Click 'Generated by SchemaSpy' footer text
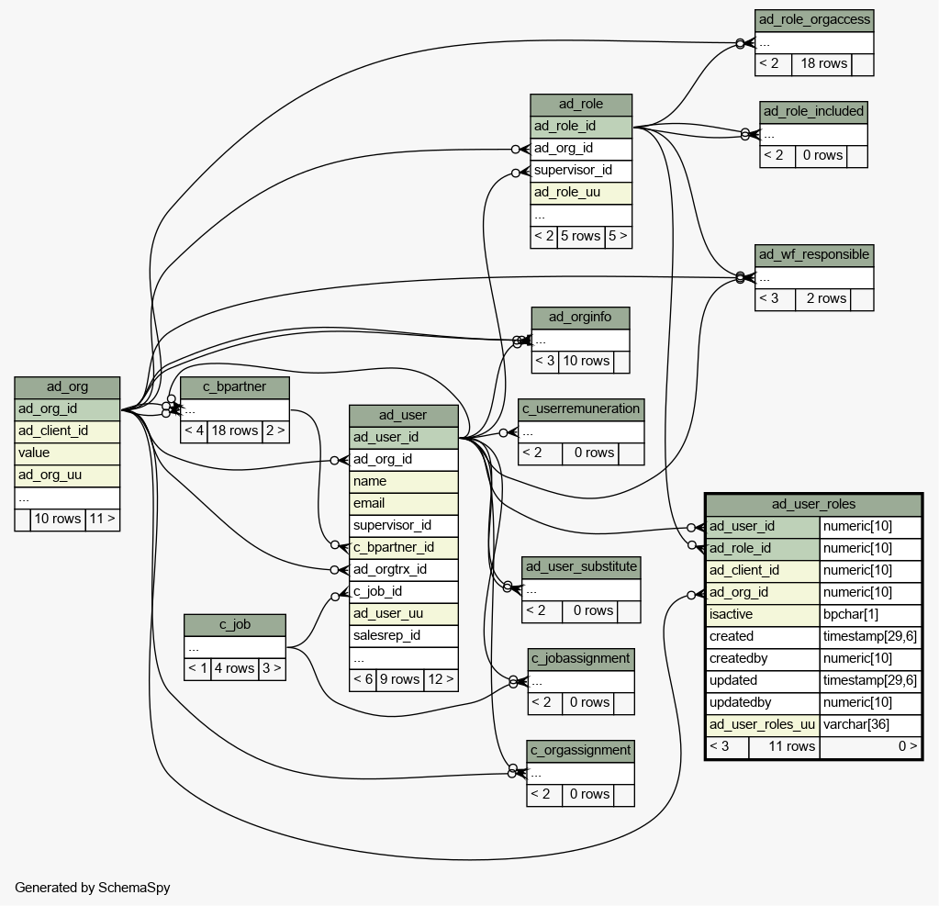Screen dimensions: 939x906 pos(92,888)
